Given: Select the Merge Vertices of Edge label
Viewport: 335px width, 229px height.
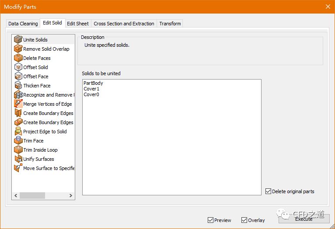Looking at the screenshot, I should coord(47,104).
